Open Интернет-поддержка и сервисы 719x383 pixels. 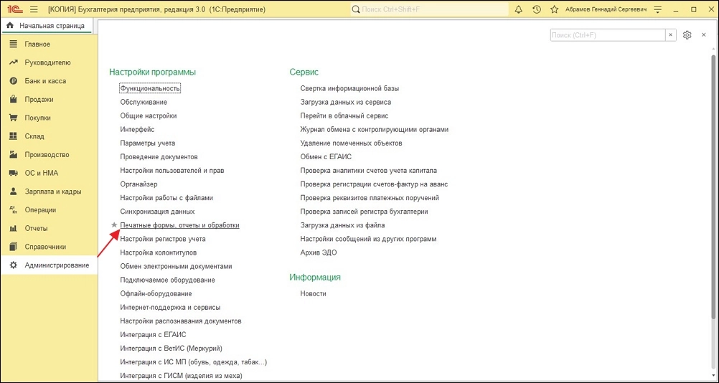pos(170,308)
